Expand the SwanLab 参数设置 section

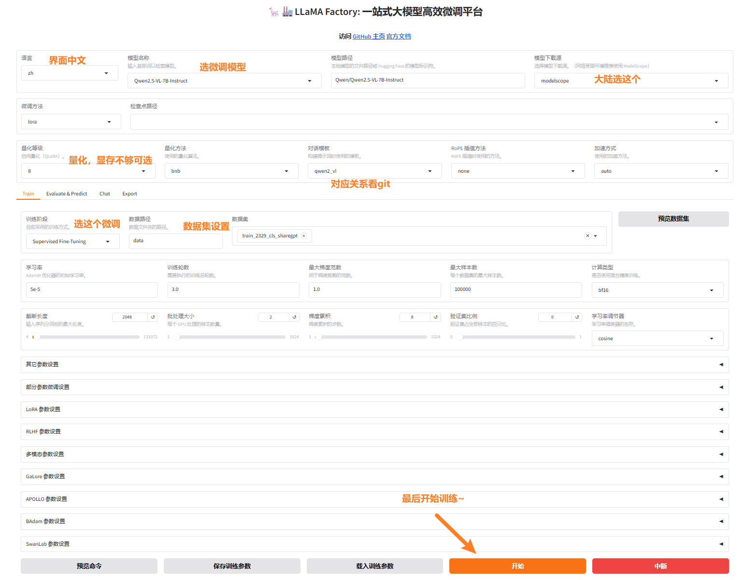(x=375, y=544)
